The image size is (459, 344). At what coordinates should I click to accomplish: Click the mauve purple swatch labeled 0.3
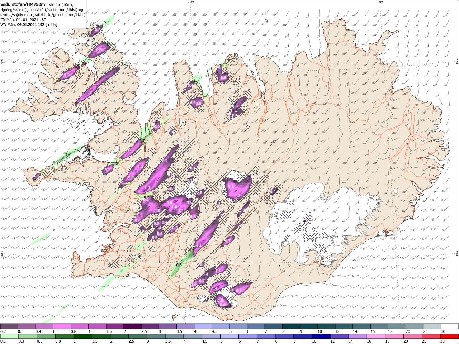pos(27,326)
